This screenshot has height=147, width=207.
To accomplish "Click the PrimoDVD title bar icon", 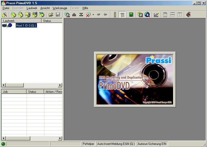I will click(3, 3).
